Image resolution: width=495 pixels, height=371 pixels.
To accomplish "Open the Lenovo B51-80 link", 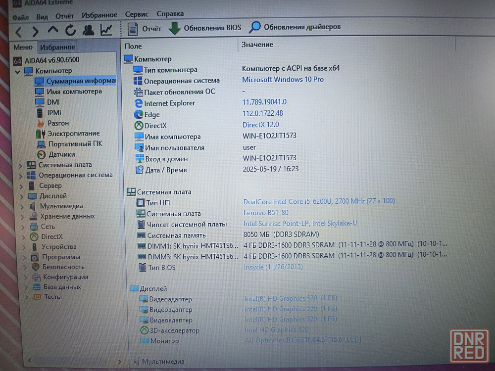I will coord(266,213).
